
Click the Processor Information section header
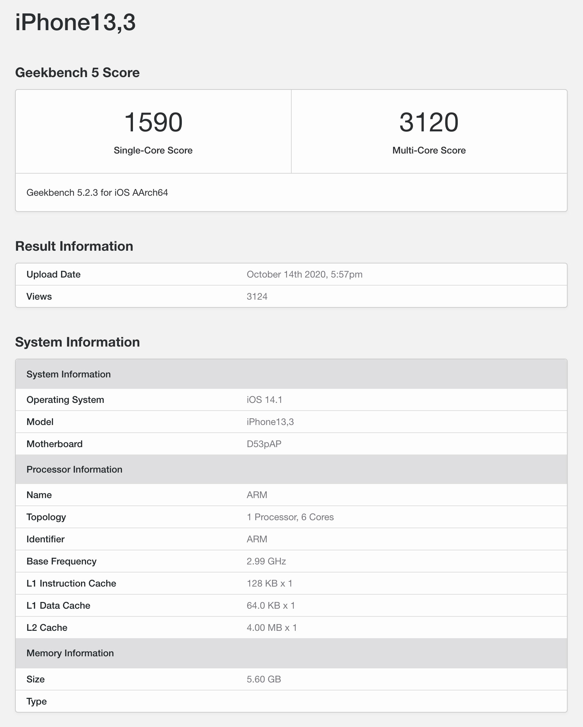click(x=291, y=469)
